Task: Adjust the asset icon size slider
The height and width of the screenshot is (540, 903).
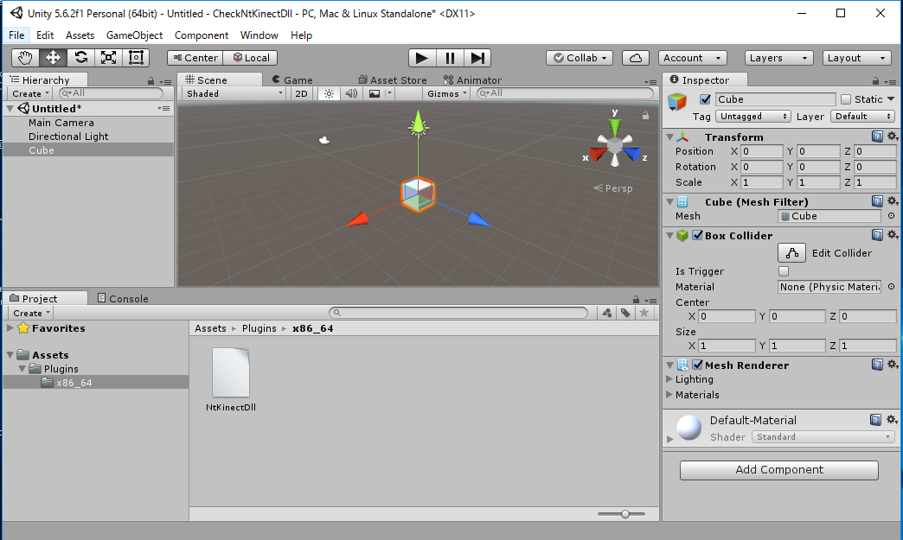Action: pyautogui.click(x=624, y=513)
